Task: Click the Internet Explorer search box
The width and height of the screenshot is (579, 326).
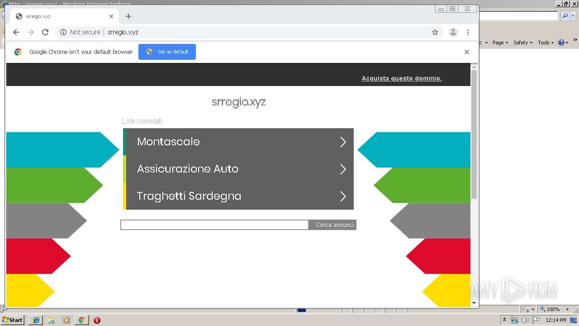Action: (x=519, y=16)
